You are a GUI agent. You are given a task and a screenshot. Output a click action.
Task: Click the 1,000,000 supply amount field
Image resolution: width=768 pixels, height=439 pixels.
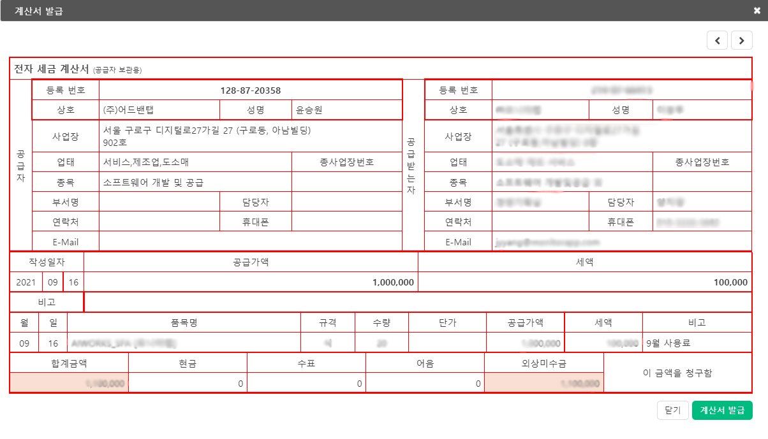(251, 282)
